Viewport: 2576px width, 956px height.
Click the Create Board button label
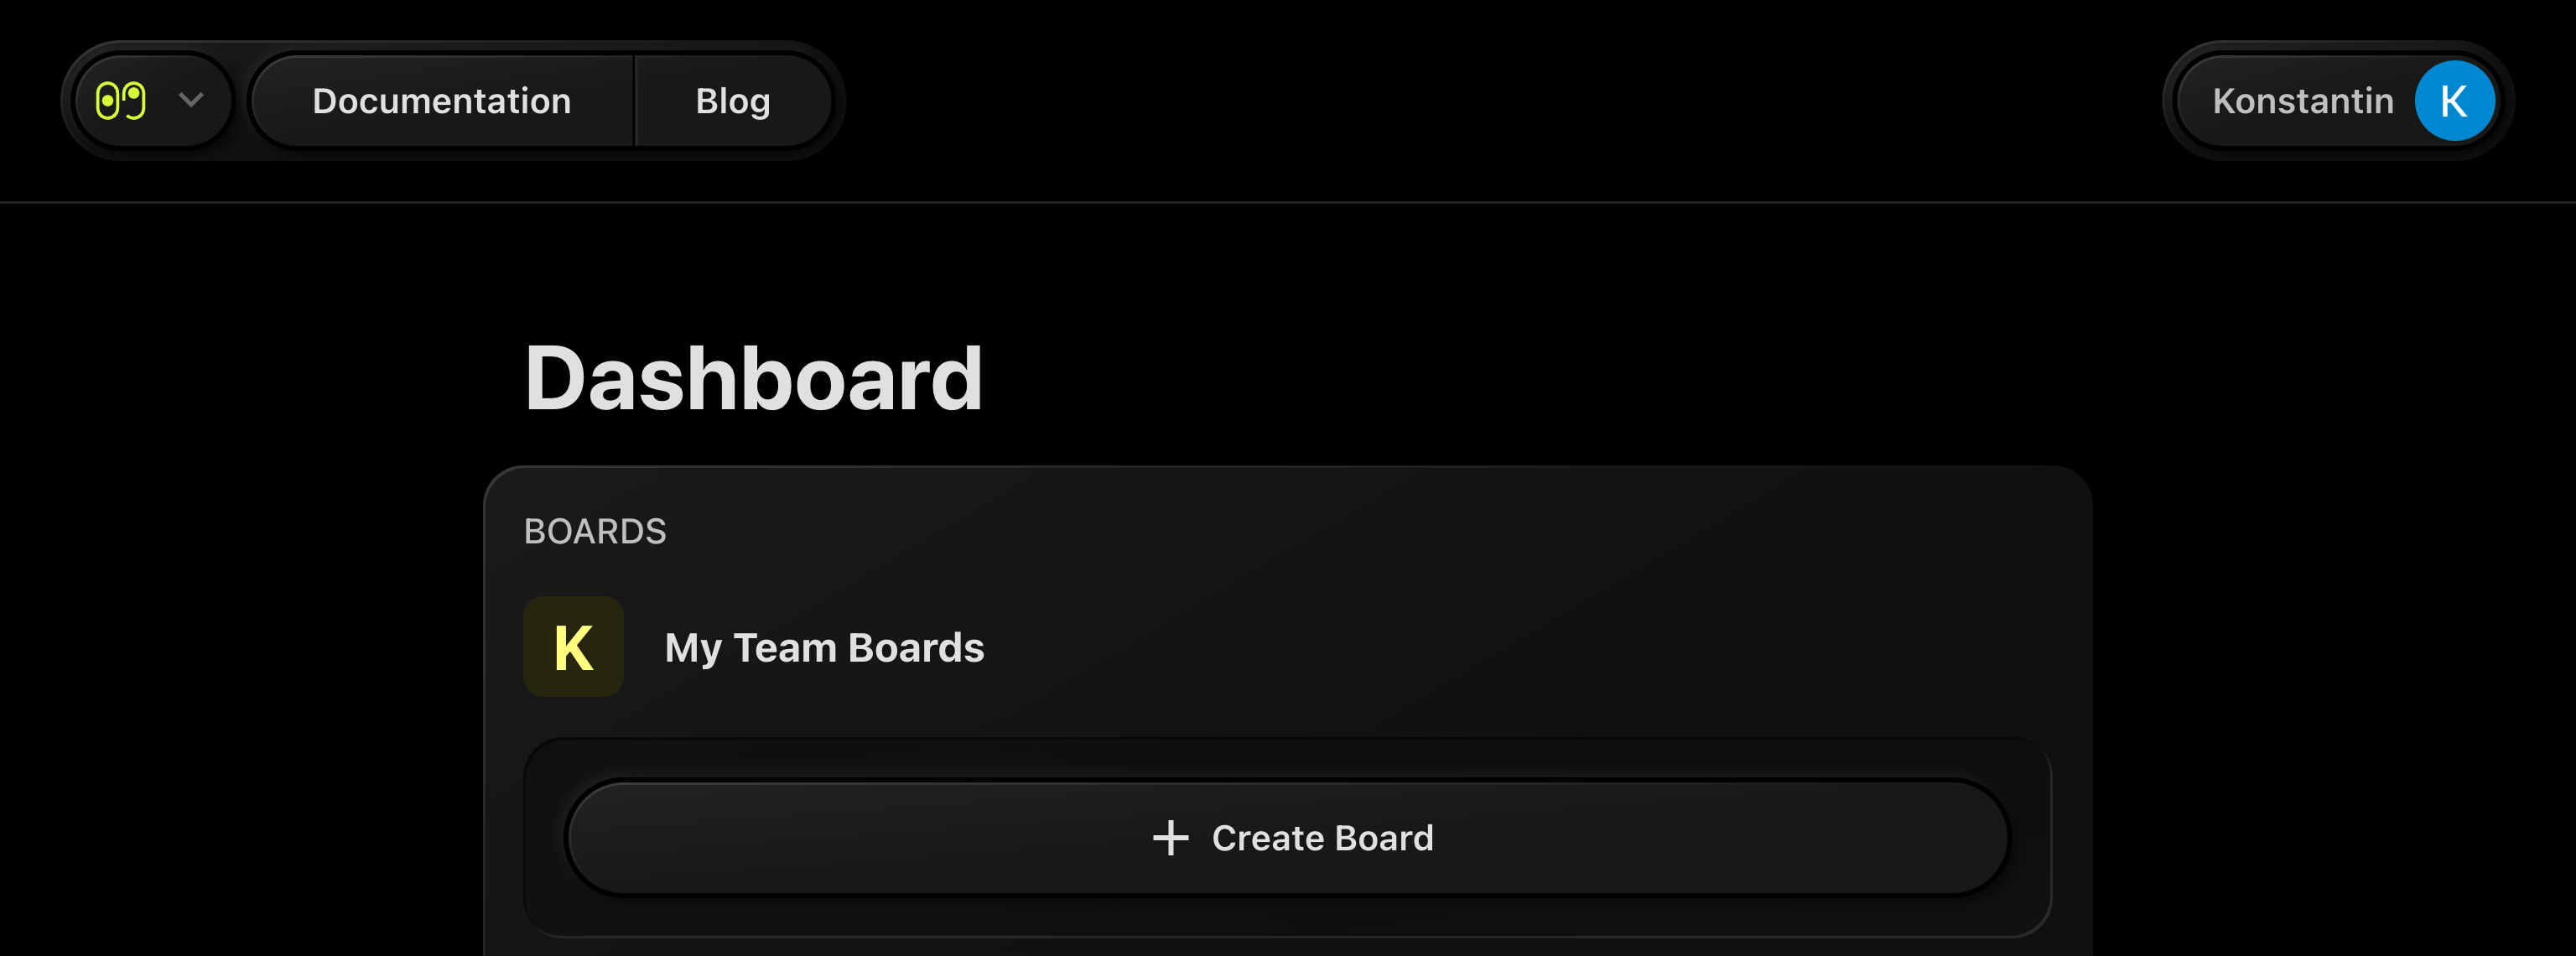click(x=1322, y=838)
